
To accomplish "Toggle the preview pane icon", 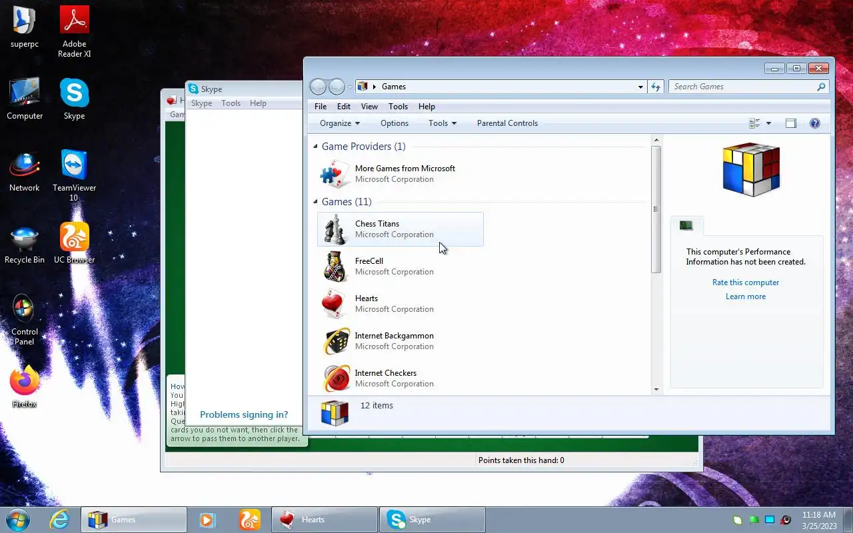I will (x=791, y=123).
